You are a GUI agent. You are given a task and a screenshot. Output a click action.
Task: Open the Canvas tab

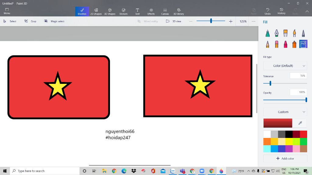tap(165, 11)
